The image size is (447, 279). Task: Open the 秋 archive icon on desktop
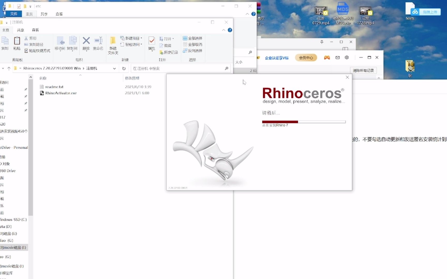(x=410, y=69)
